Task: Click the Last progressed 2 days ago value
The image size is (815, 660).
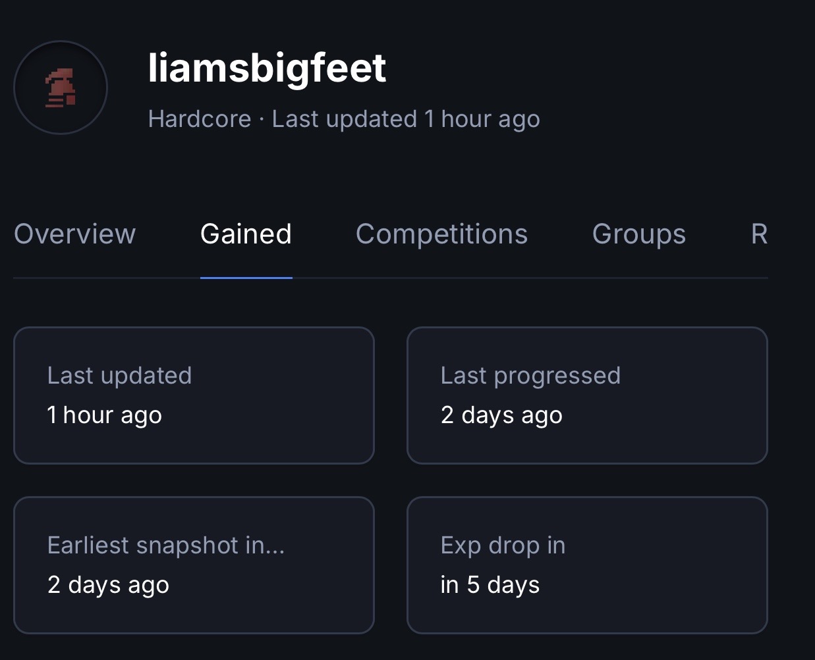Action: point(501,415)
